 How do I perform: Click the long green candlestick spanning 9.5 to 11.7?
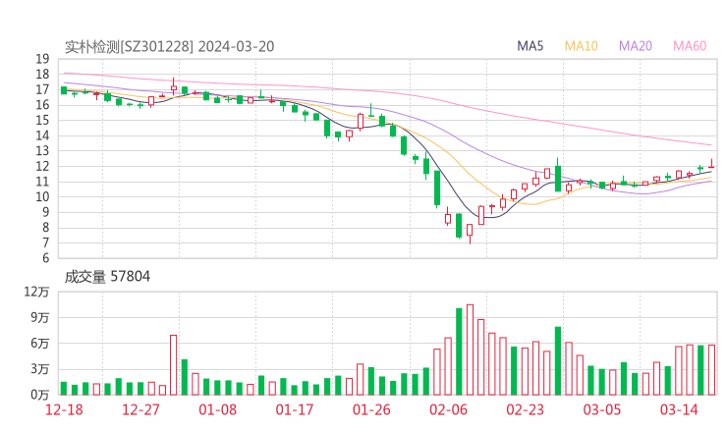click(437, 188)
